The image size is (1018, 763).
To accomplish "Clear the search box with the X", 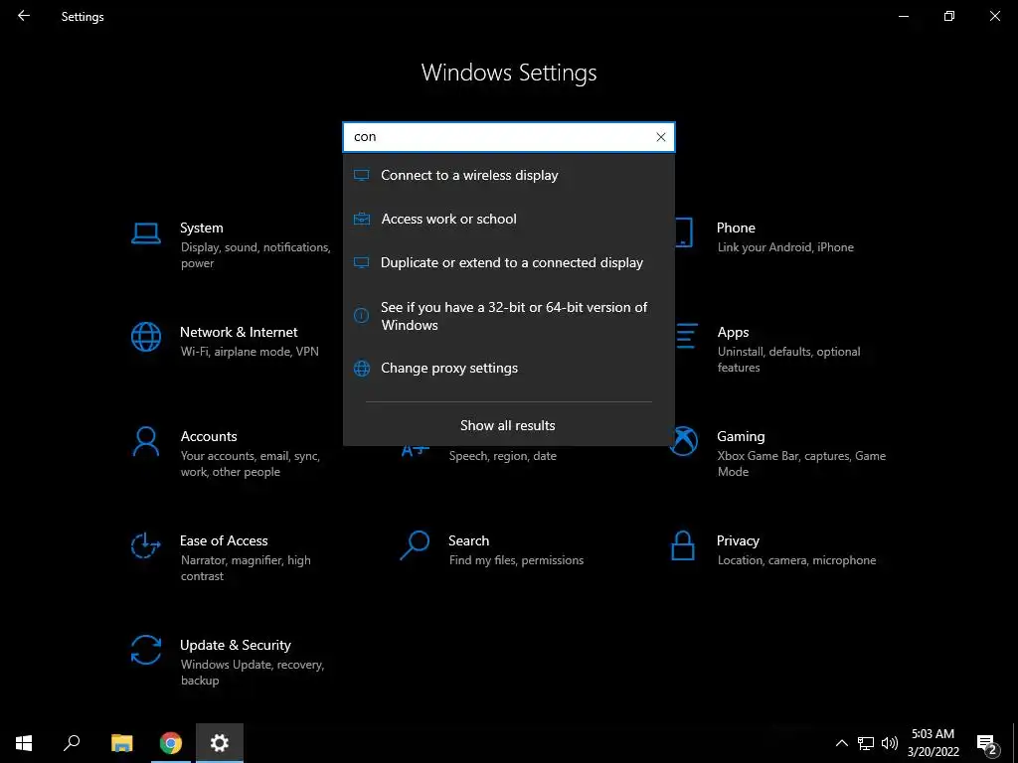I will coord(660,137).
